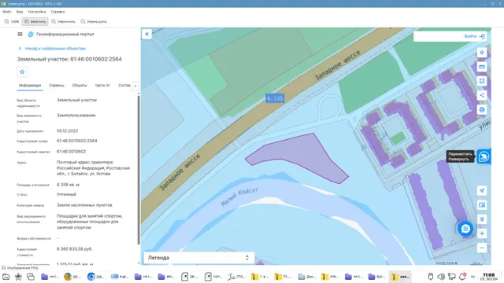Select the area selection tool on map

click(482, 81)
